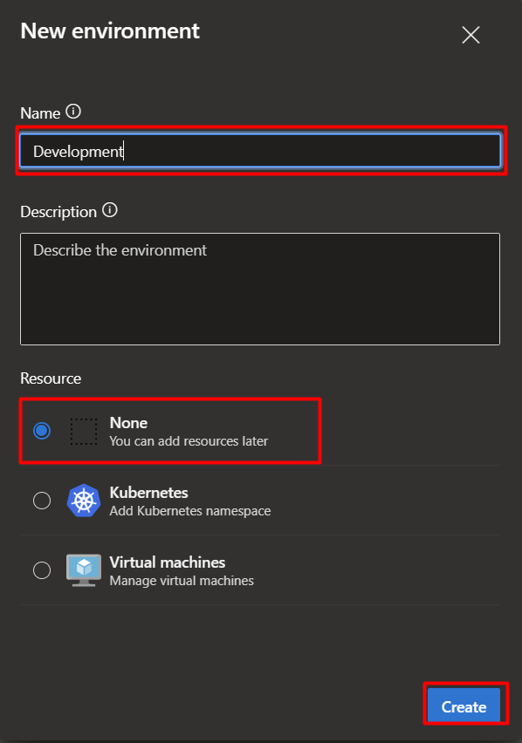This screenshot has width=522, height=743.
Task: Click the Kubernetes option title
Action: [x=149, y=493]
